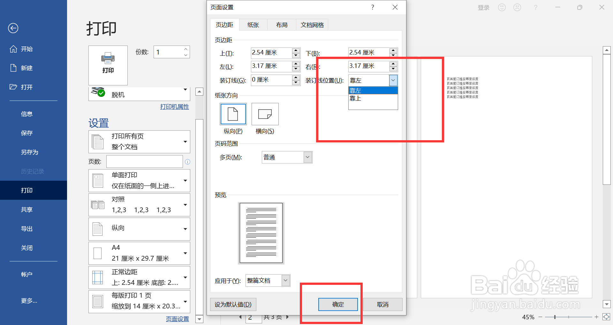
Task: Switch to the 文档网格 tab
Action: 312,25
